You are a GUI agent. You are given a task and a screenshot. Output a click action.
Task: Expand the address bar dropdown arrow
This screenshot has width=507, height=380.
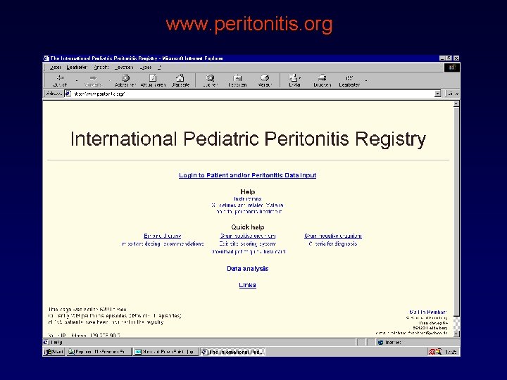click(437, 94)
